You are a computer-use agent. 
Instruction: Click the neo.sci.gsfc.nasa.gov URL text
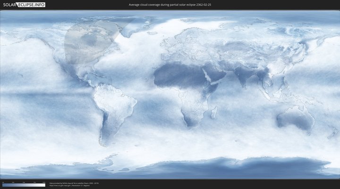(60, 186)
